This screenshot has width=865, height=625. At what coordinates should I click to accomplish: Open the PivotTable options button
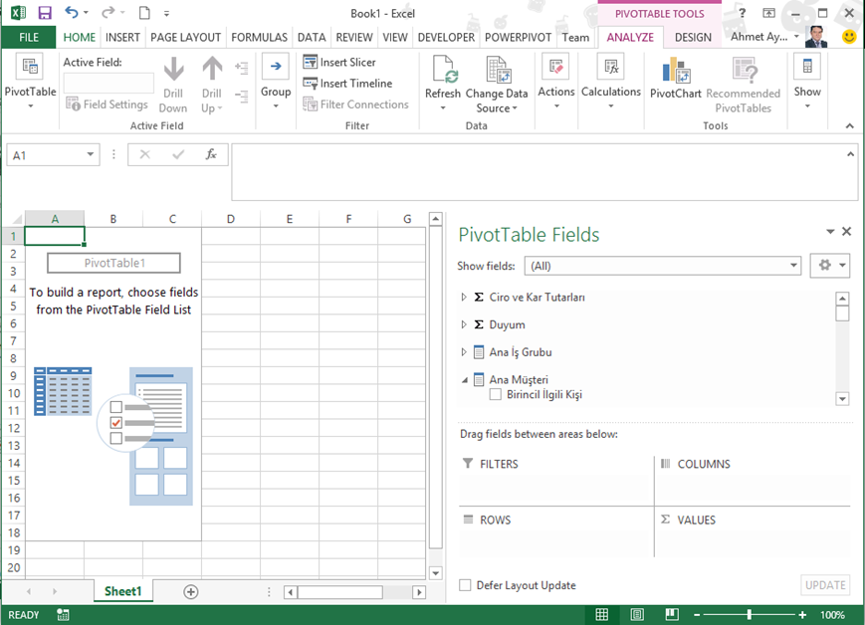click(x=30, y=82)
